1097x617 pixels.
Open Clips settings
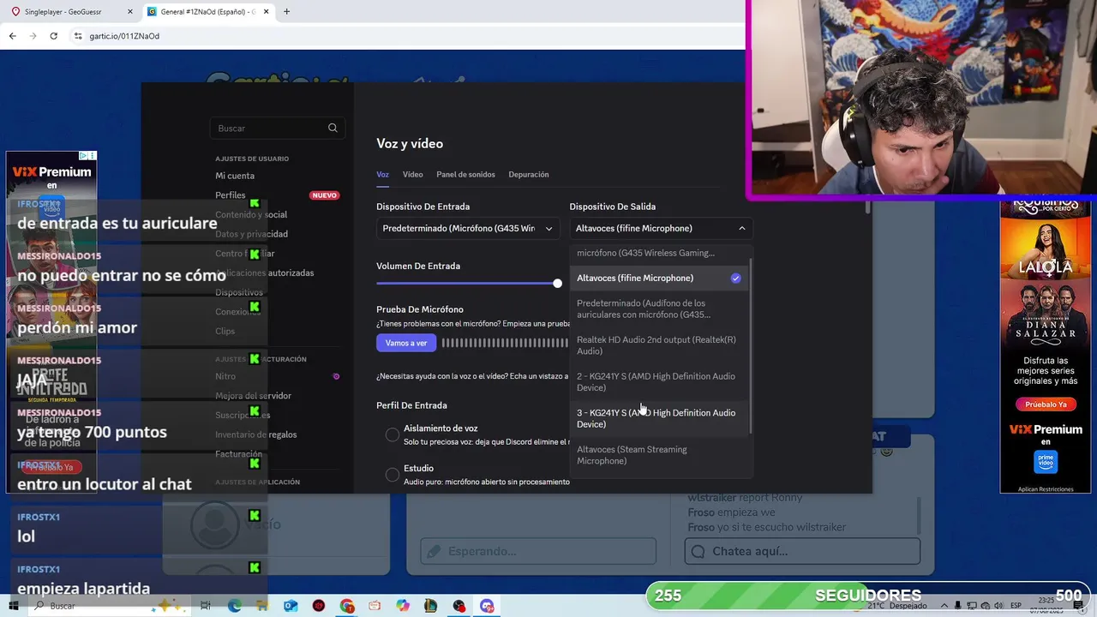[x=225, y=331]
